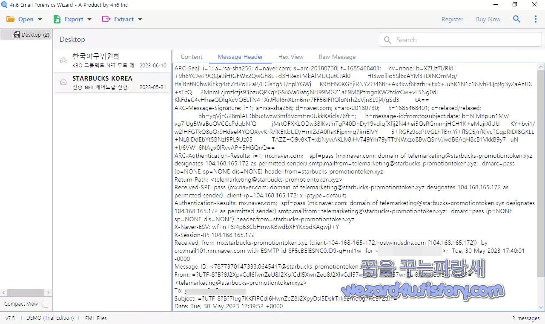The width and height of the screenshot is (545, 324).
Task: Click the 'Desktop' heading above message list
Action: pyautogui.click(x=72, y=40)
